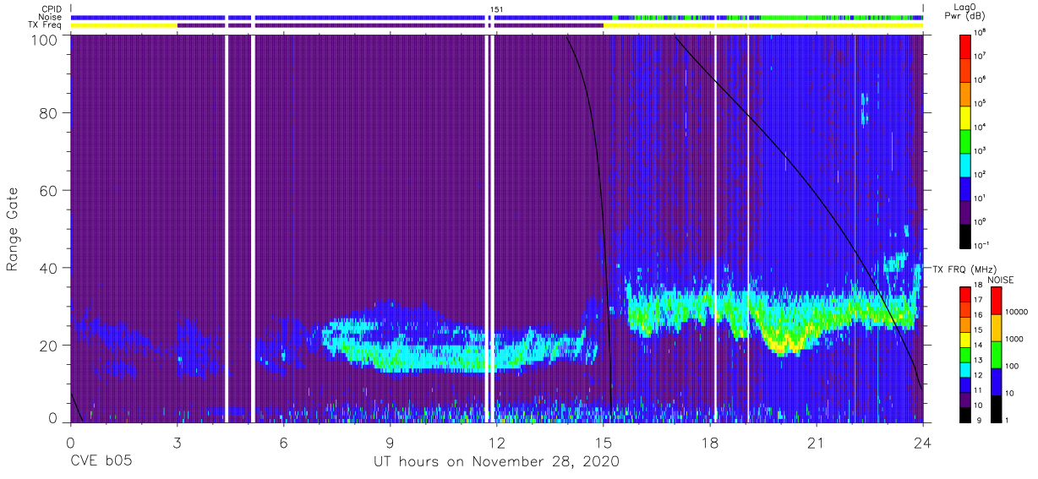The width and height of the screenshot is (1038, 479).
Task: Click the Lag0 power scale label 10^8
Action: [980, 31]
